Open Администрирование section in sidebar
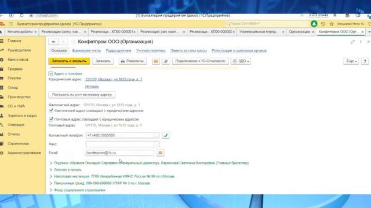 point(24,153)
